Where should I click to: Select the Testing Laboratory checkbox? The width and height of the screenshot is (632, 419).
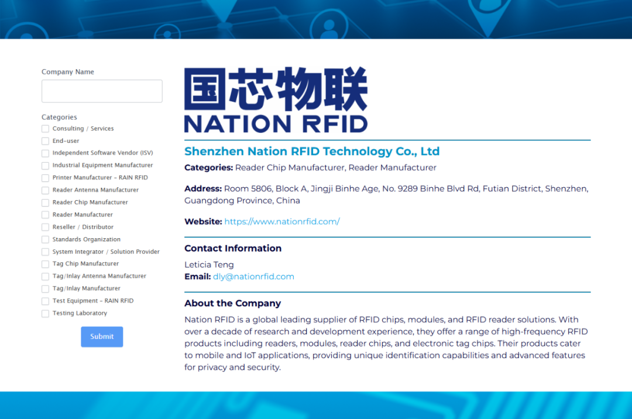click(x=46, y=314)
